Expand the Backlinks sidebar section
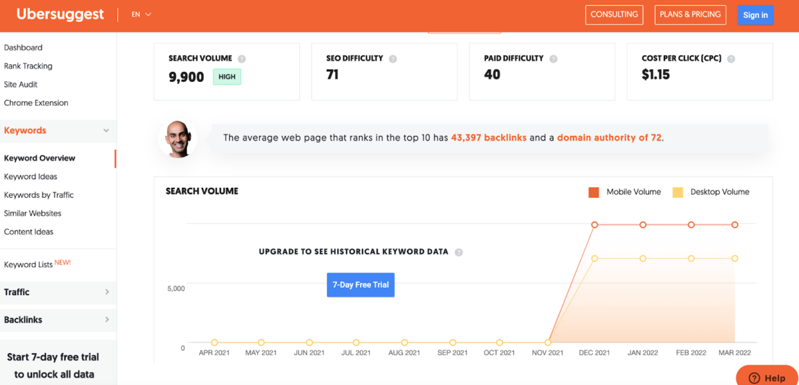 [x=107, y=320]
